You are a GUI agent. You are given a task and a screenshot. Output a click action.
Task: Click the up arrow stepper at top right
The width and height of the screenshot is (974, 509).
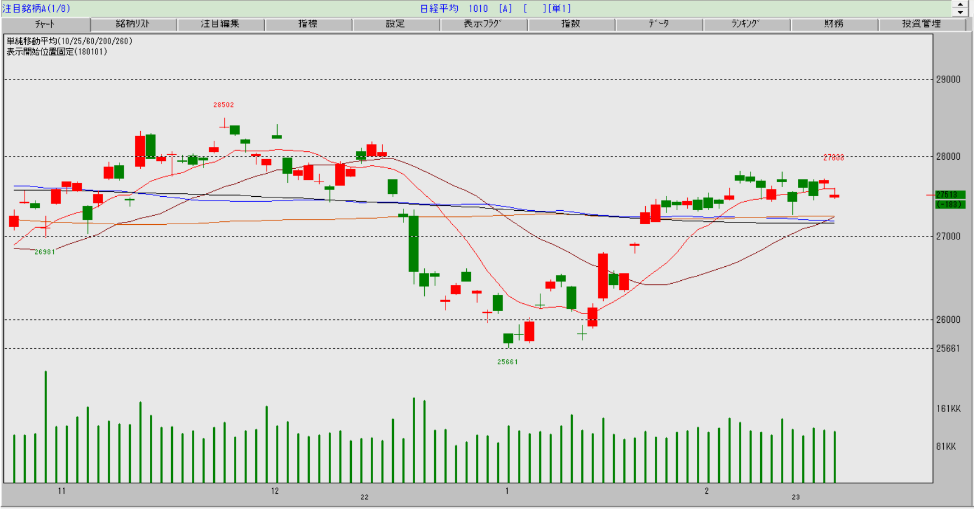tap(960, 4)
